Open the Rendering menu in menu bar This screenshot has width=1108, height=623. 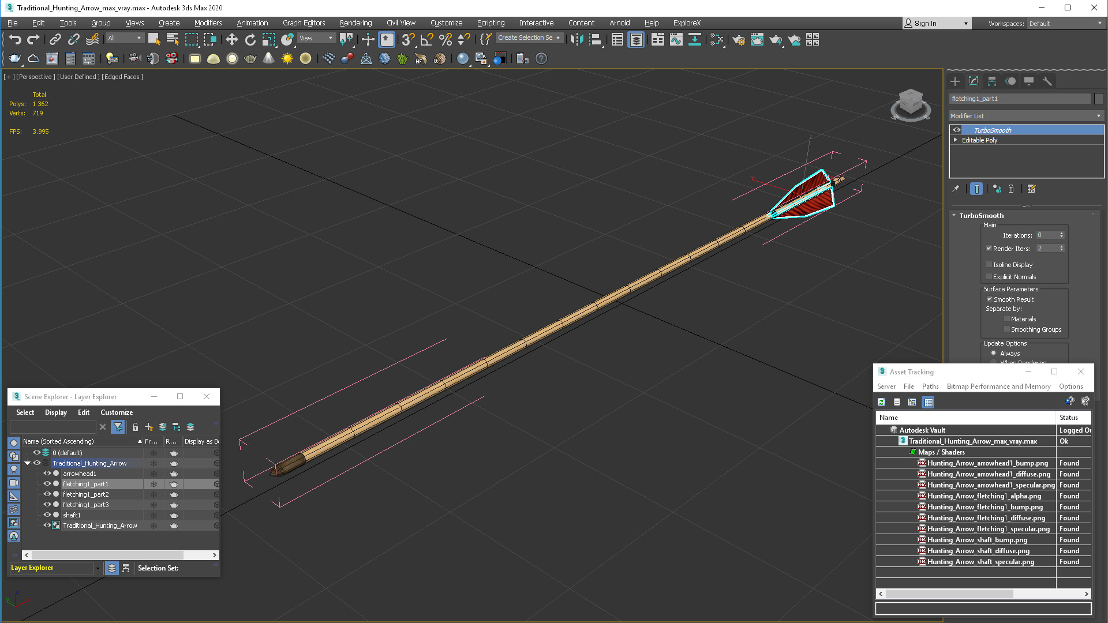(355, 22)
